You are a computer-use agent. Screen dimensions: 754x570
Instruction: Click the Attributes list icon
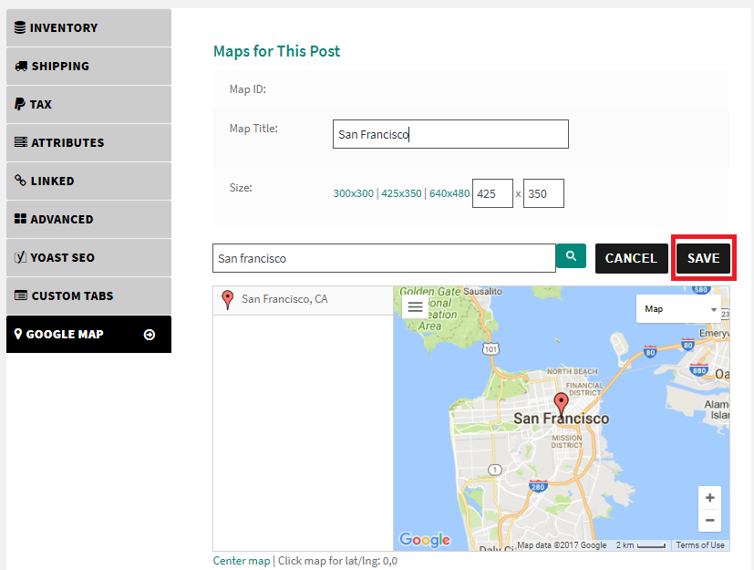click(21, 142)
